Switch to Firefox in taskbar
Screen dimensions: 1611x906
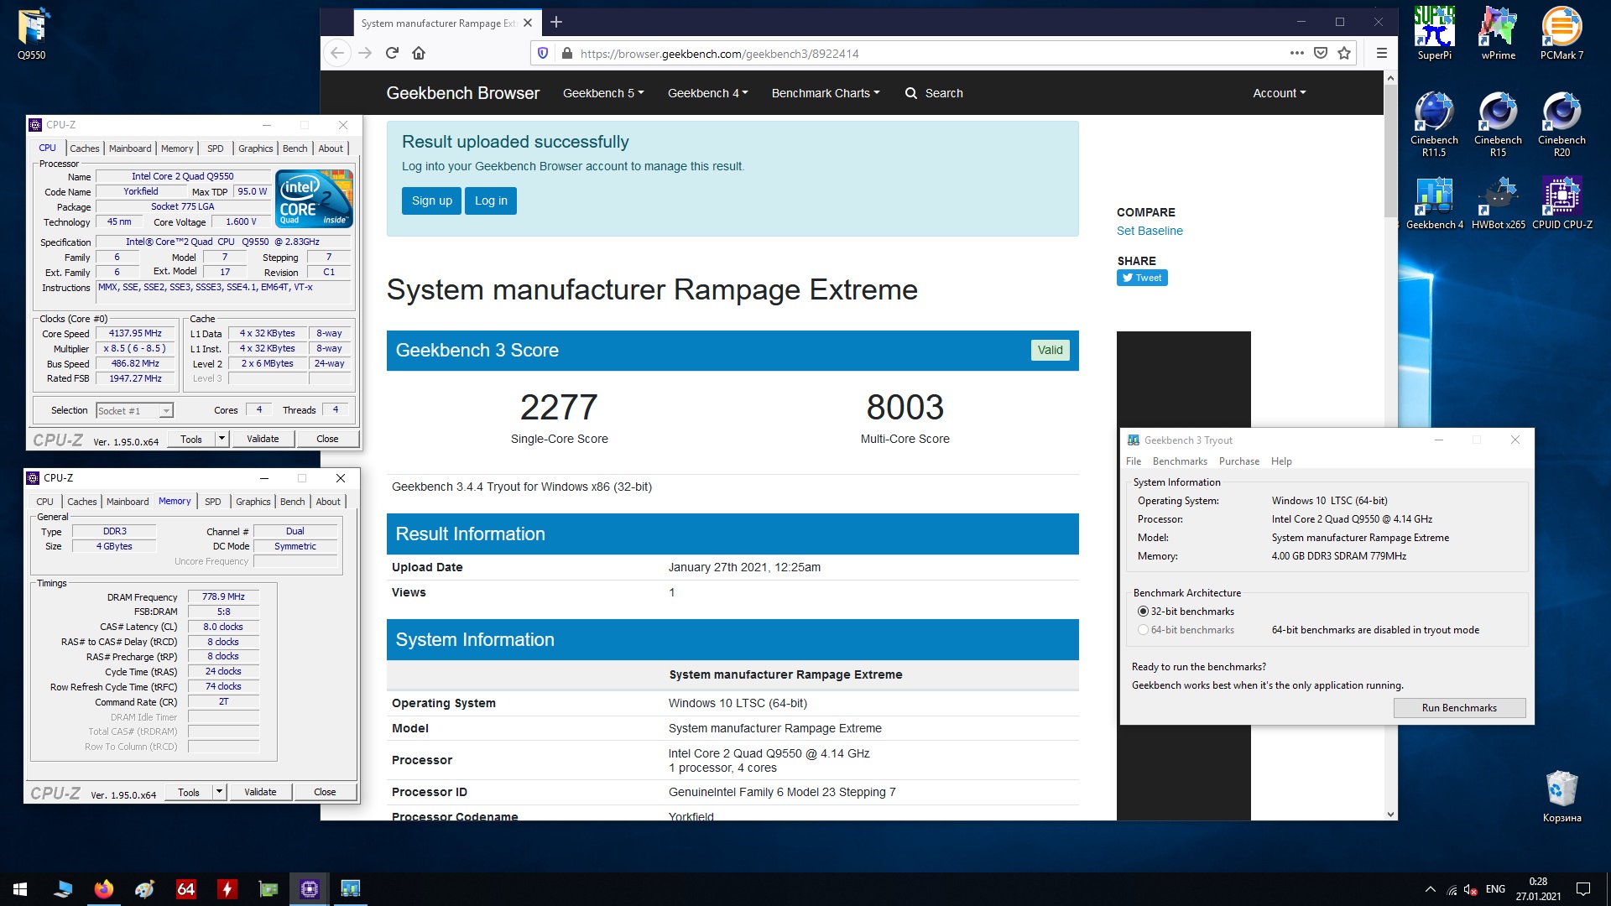(103, 889)
